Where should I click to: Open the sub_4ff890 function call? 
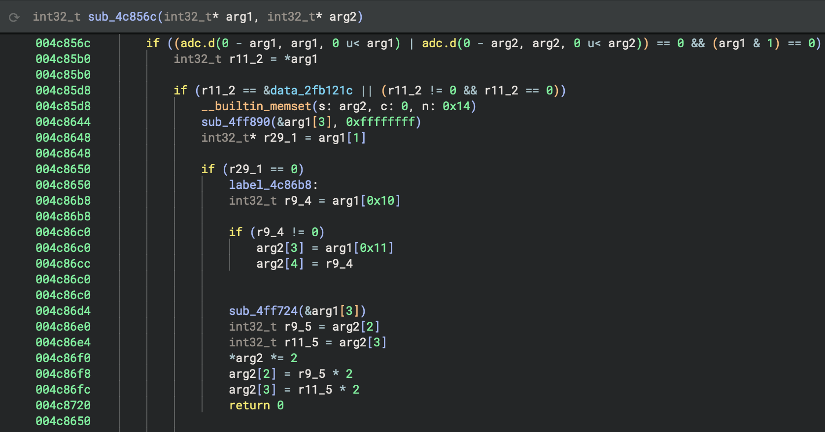236,122
